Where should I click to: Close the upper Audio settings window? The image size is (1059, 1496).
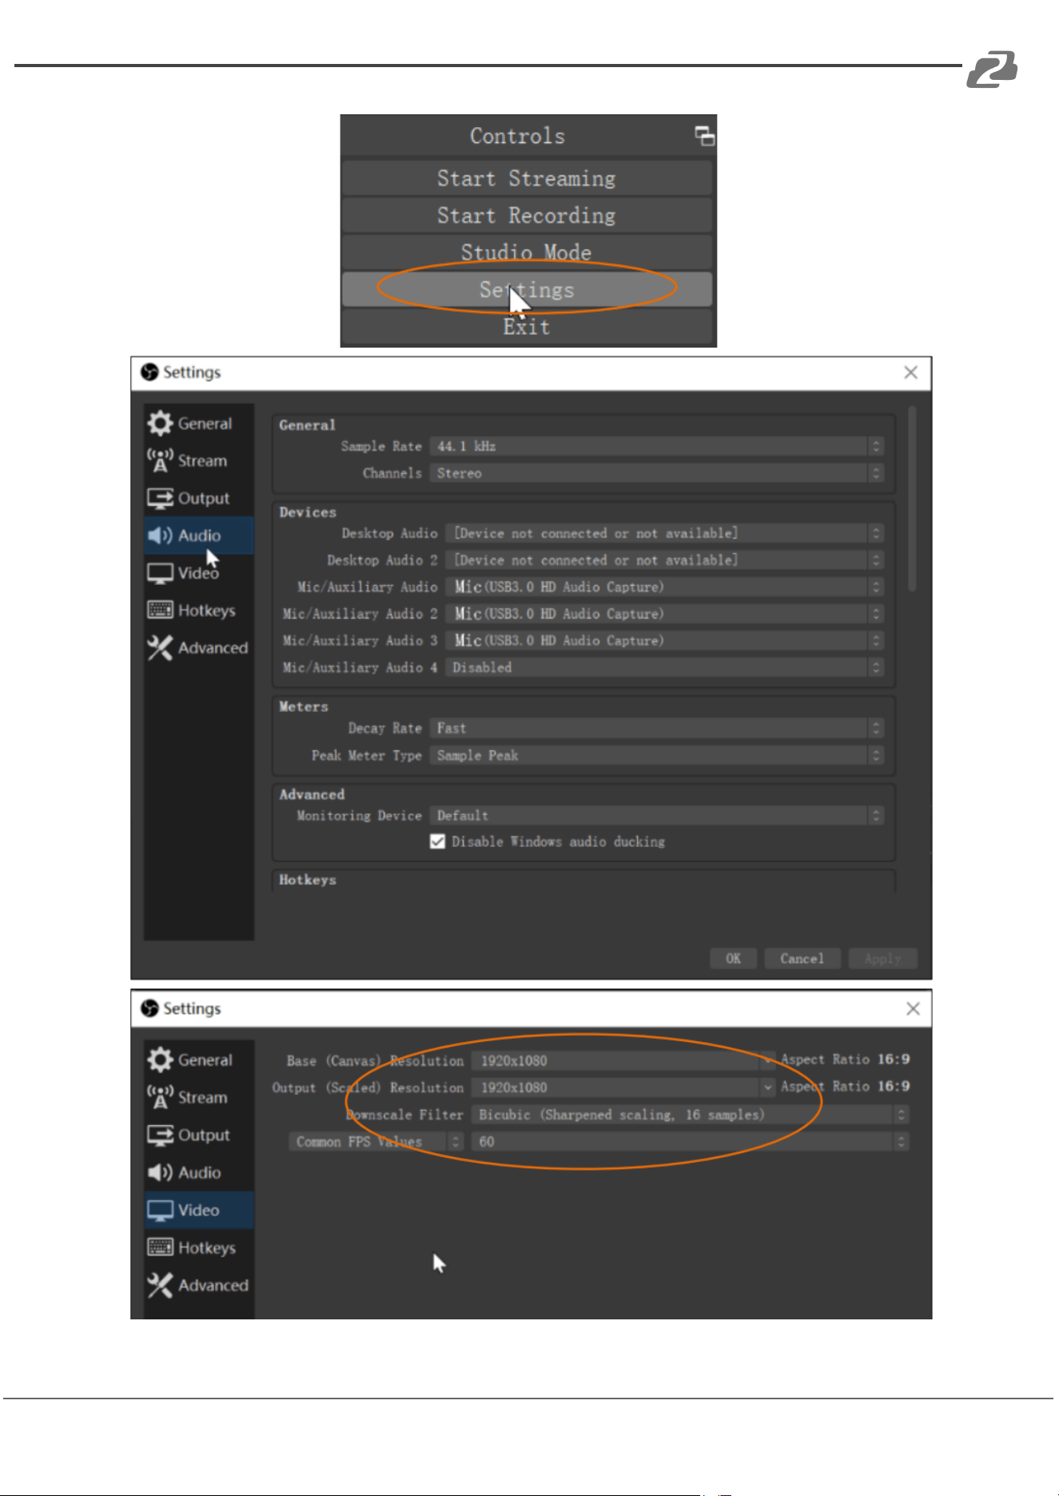pos(910,372)
